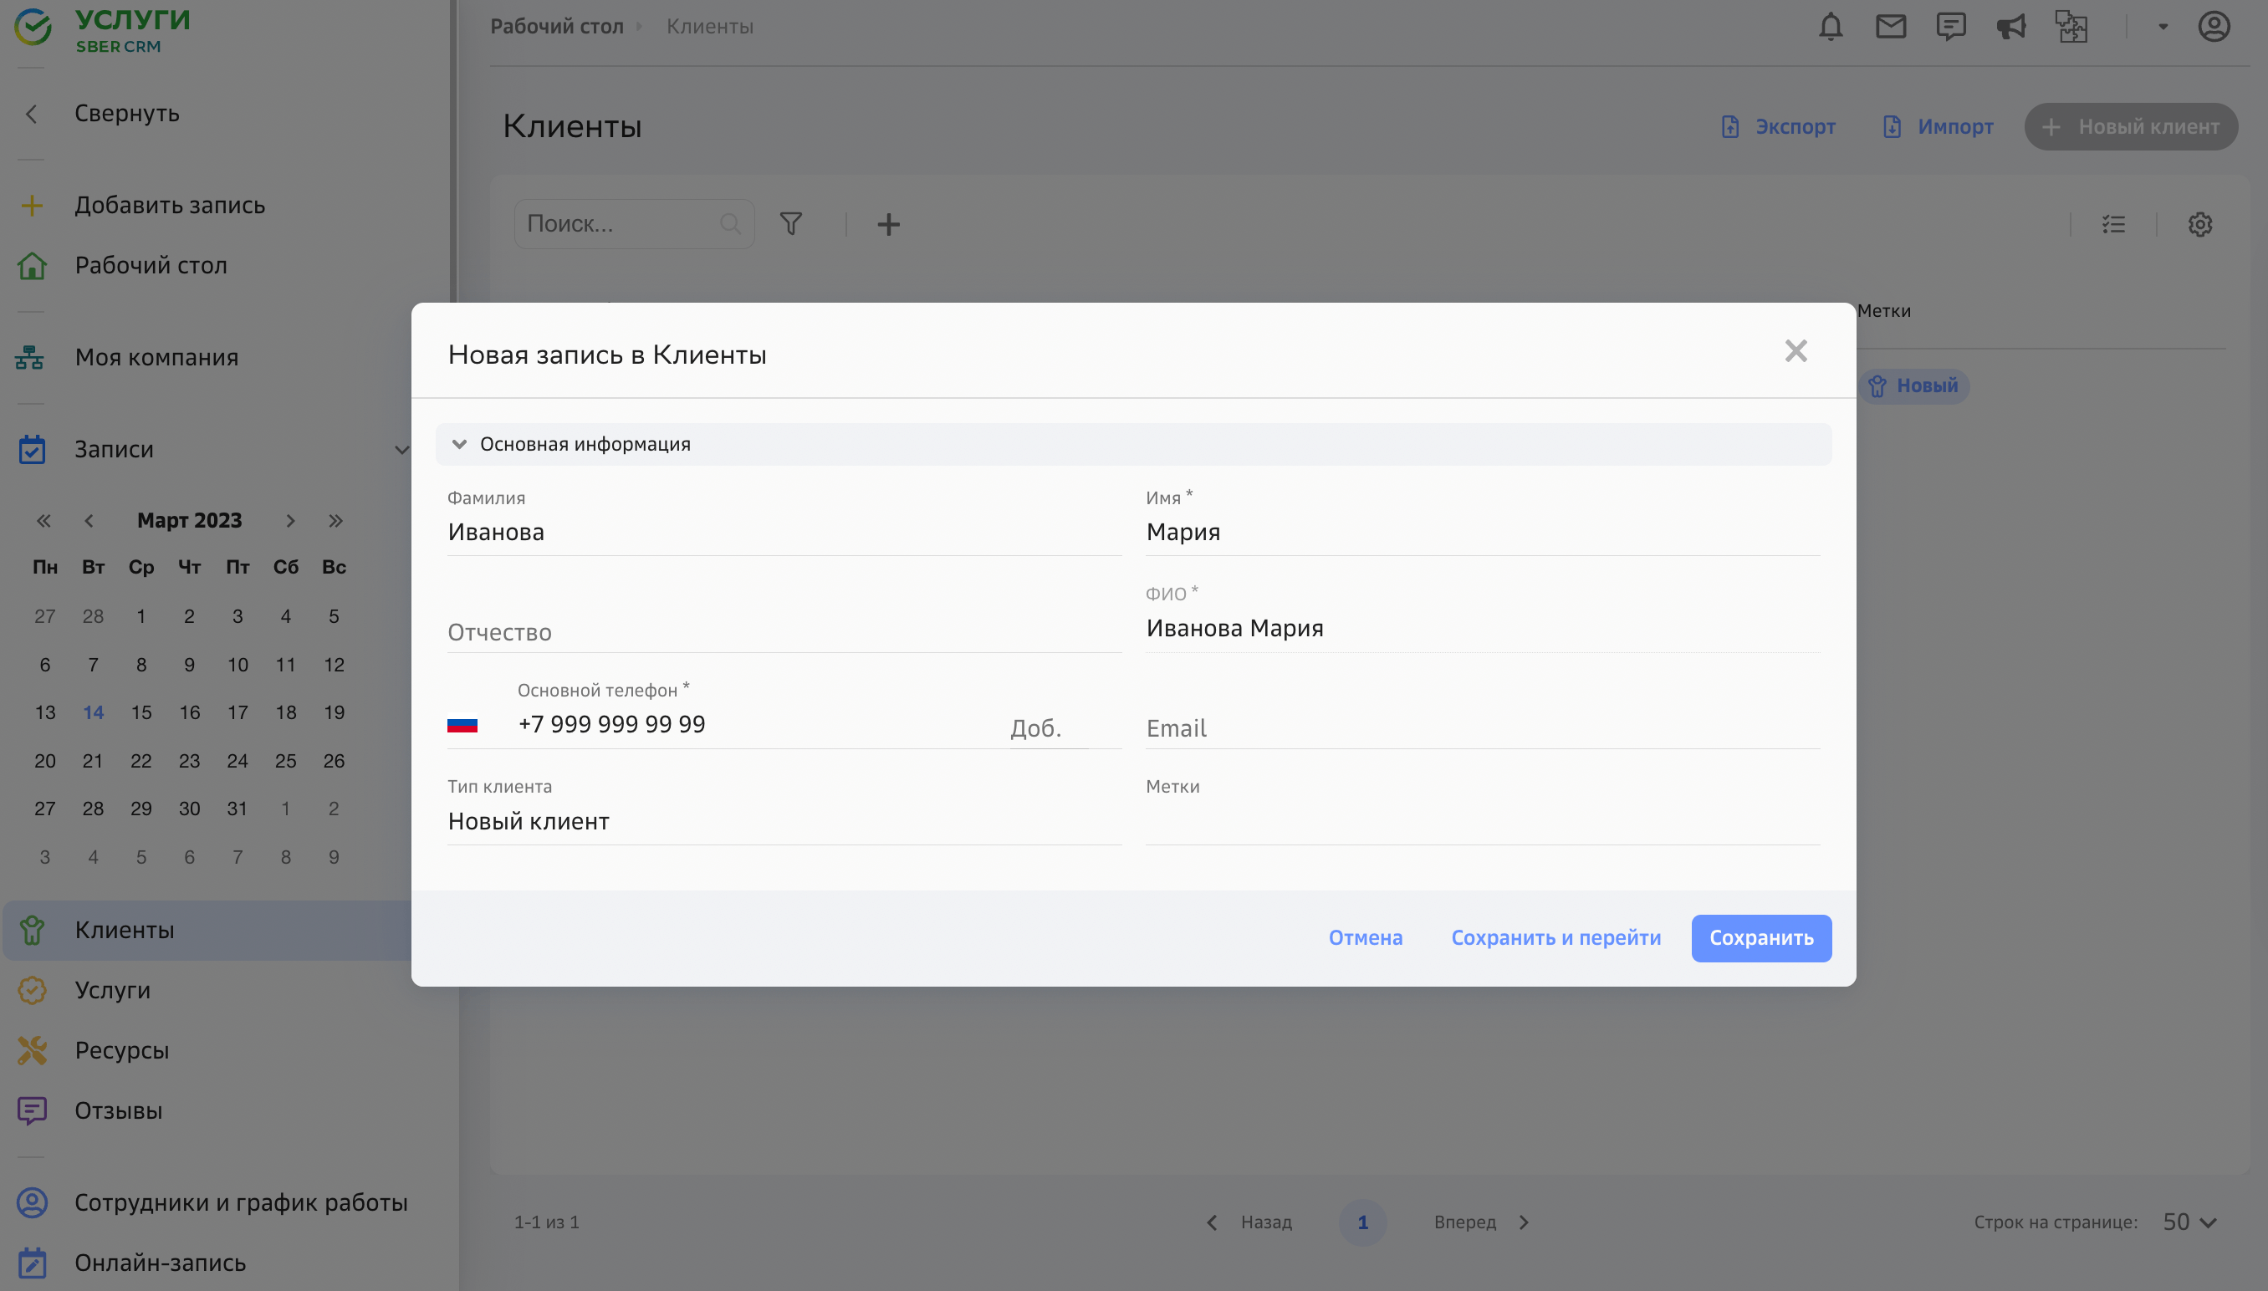2268x1291 pixels.
Task: Open the chat messages icon
Action: click(1950, 27)
